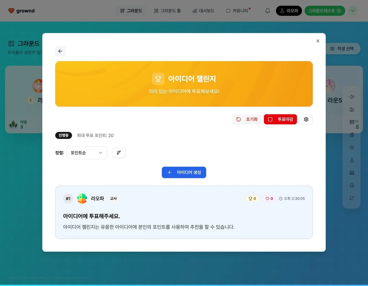Image resolution: width=368 pixels, height=286 pixels.
Task: Click the notification bell icon
Action: coord(267,11)
